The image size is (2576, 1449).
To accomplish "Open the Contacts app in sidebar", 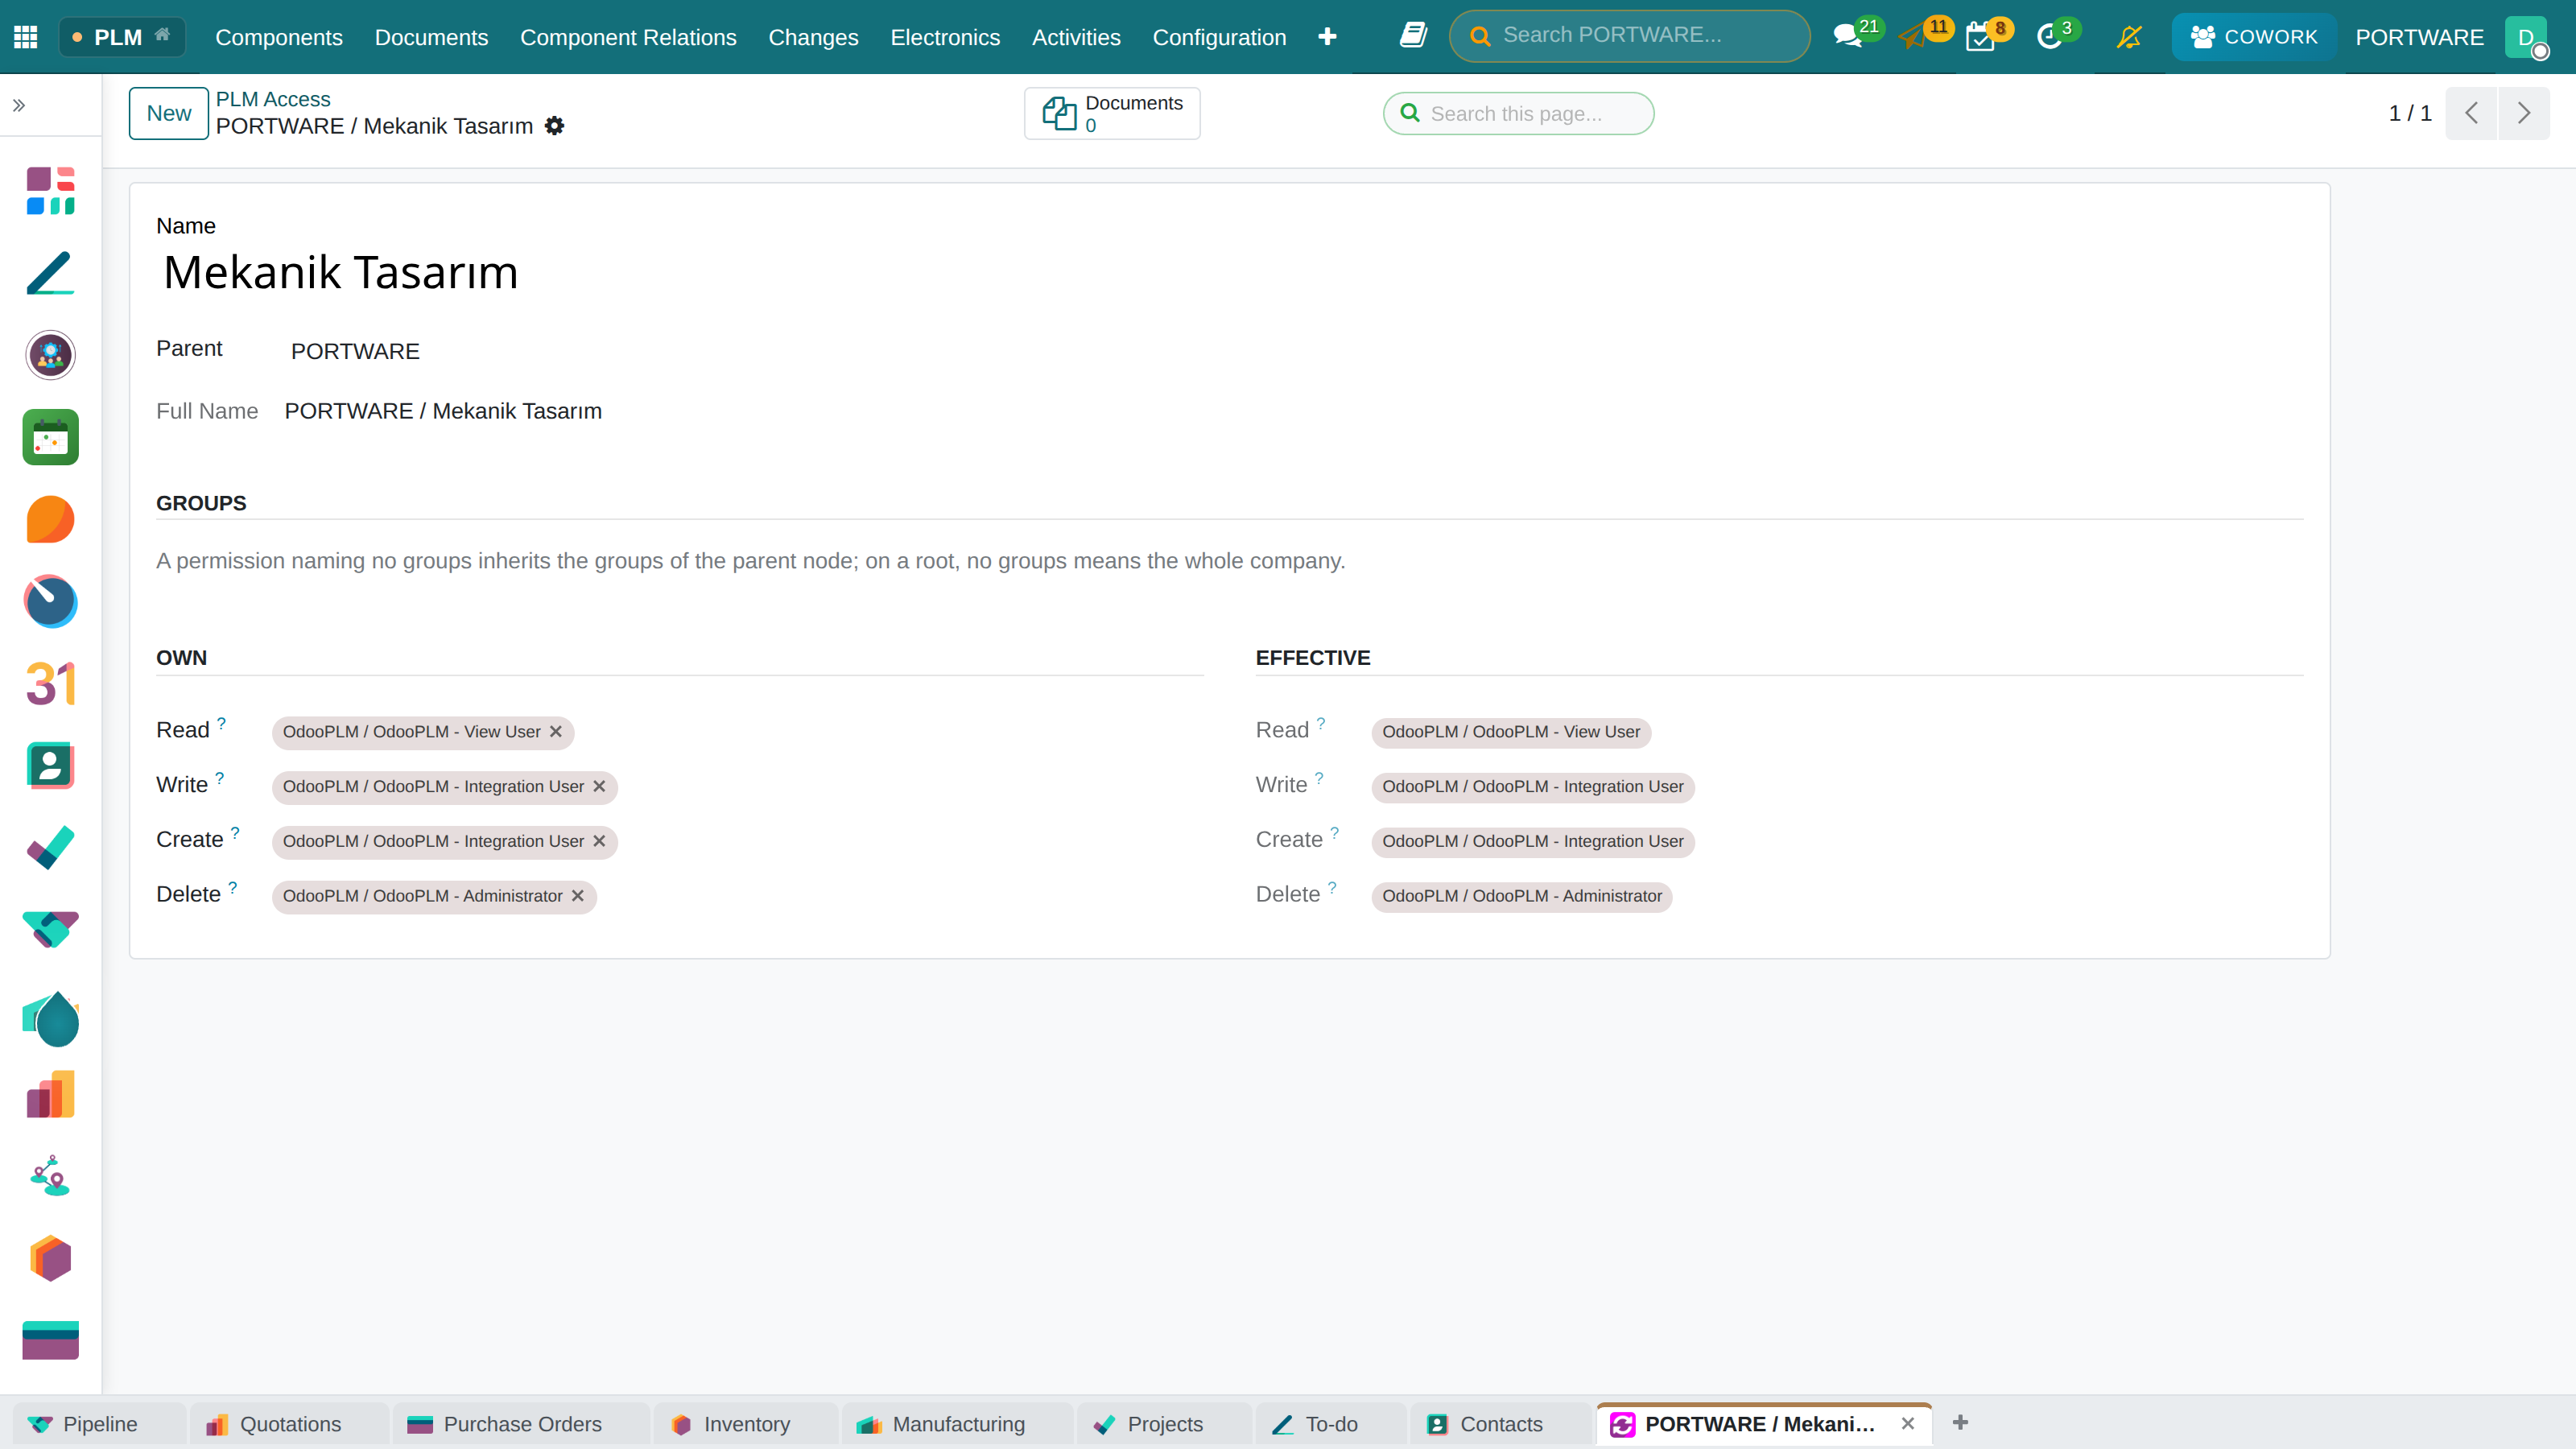I will pos(50,766).
